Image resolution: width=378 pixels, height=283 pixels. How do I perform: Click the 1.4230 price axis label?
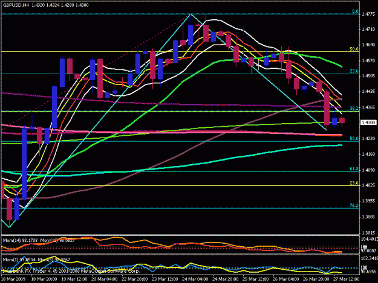point(368,139)
